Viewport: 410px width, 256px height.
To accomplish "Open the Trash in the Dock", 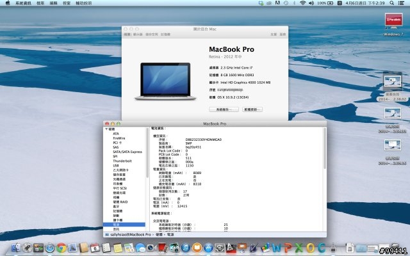I will click(x=395, y=247).
